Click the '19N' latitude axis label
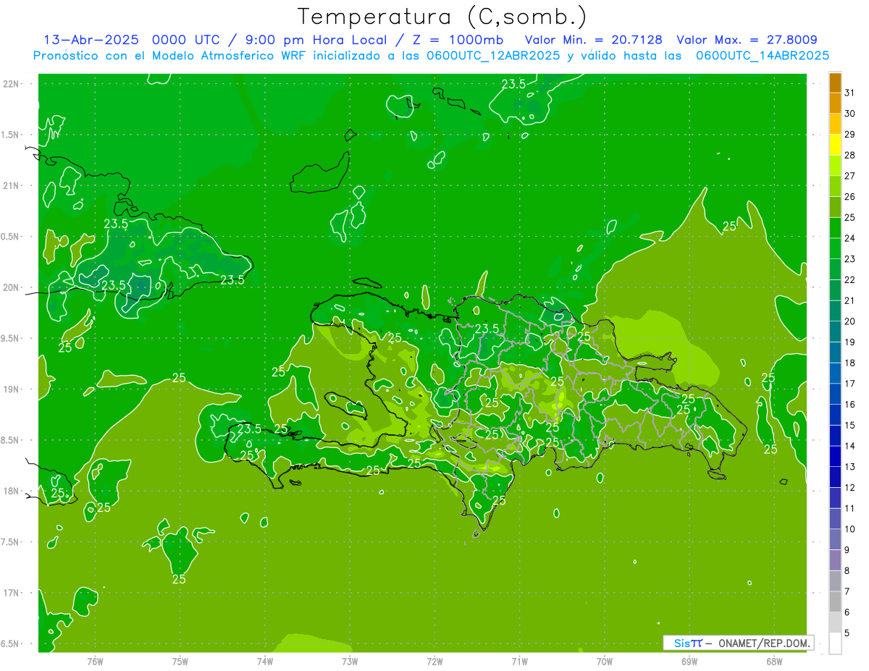 12,389
